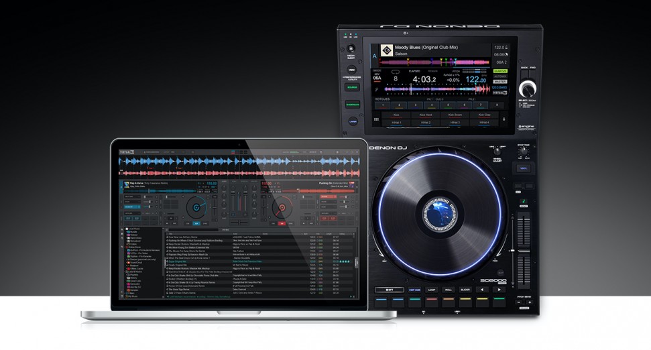The height and width of the screenshot is (350, 651).
Task: Push the Media Eject button on the Denon player
Action: tap(351, 48)
